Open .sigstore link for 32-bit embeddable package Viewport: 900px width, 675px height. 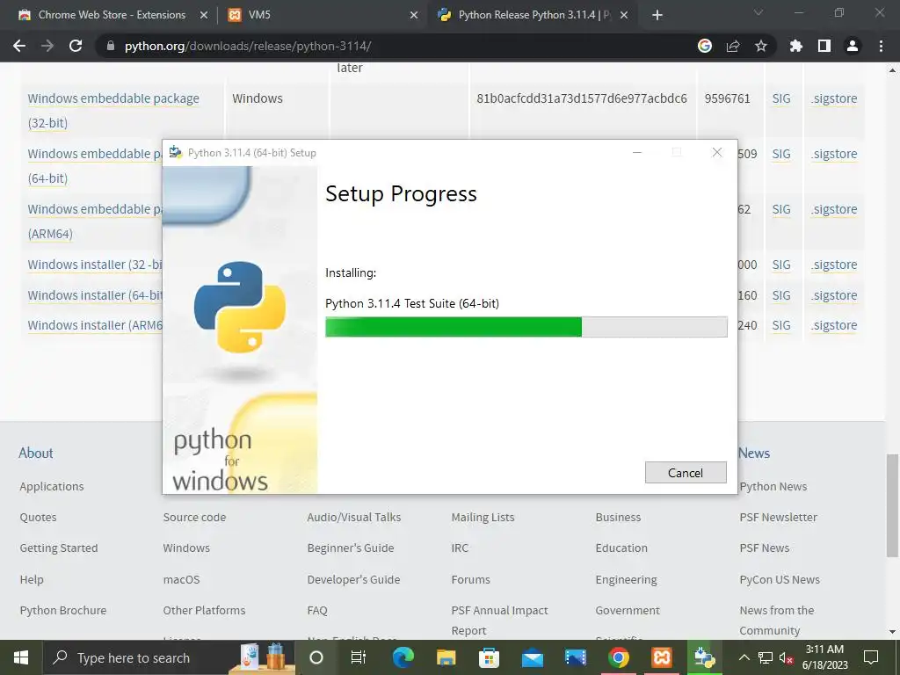(x=834, y=98)
